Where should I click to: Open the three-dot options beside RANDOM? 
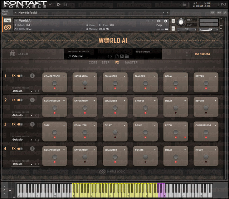point(187,54)
